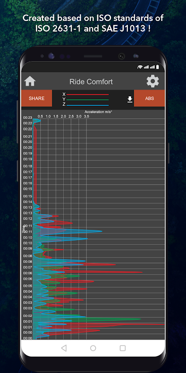Tap the 1.0 acceleration tick label
This screenshot has height=373, width=186.
click(48, 116)
